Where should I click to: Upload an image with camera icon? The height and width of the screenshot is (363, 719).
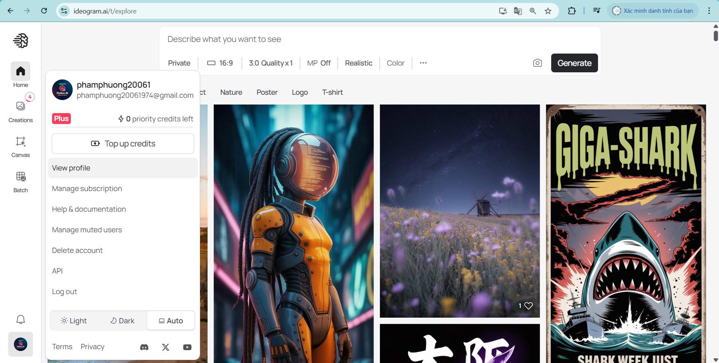coord(537,63)
